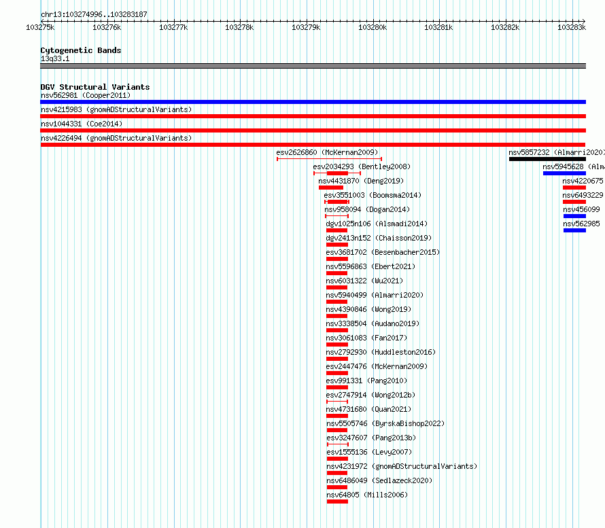Screen dimensions: 605x528
Task: Open the nsv1044331 (Coe2014) label
Action: click(x=82, y=124)
